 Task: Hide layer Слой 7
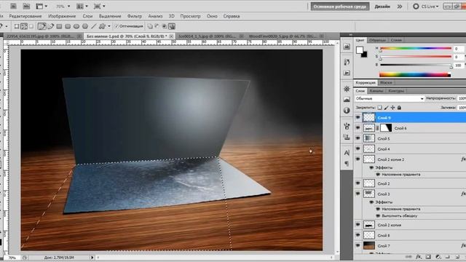coord(358,246)
